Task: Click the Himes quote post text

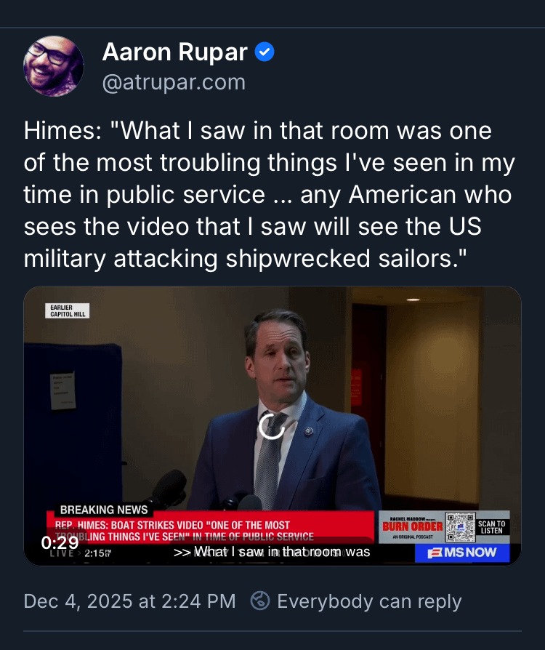Action: [x=269, y=196]
